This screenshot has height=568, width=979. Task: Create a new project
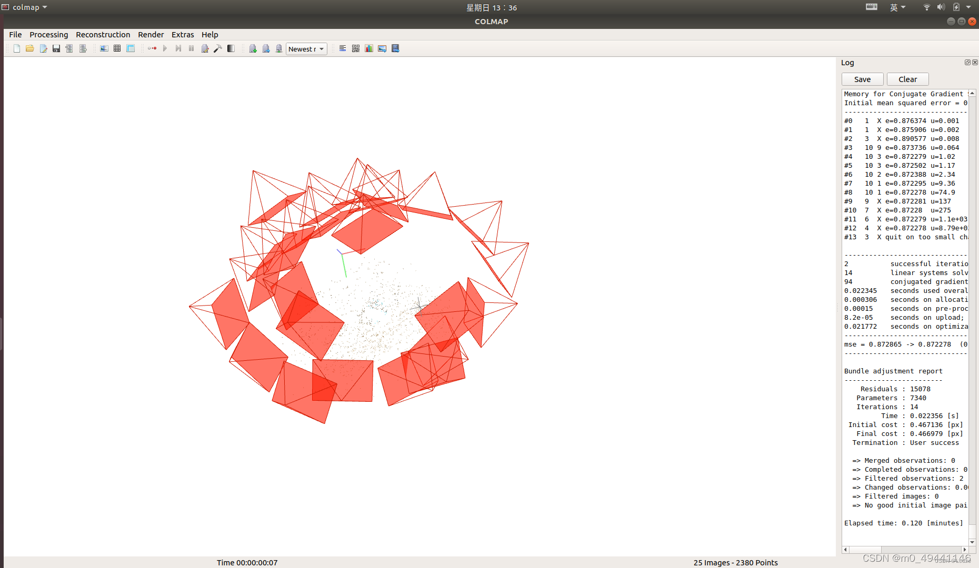point(16,48)
